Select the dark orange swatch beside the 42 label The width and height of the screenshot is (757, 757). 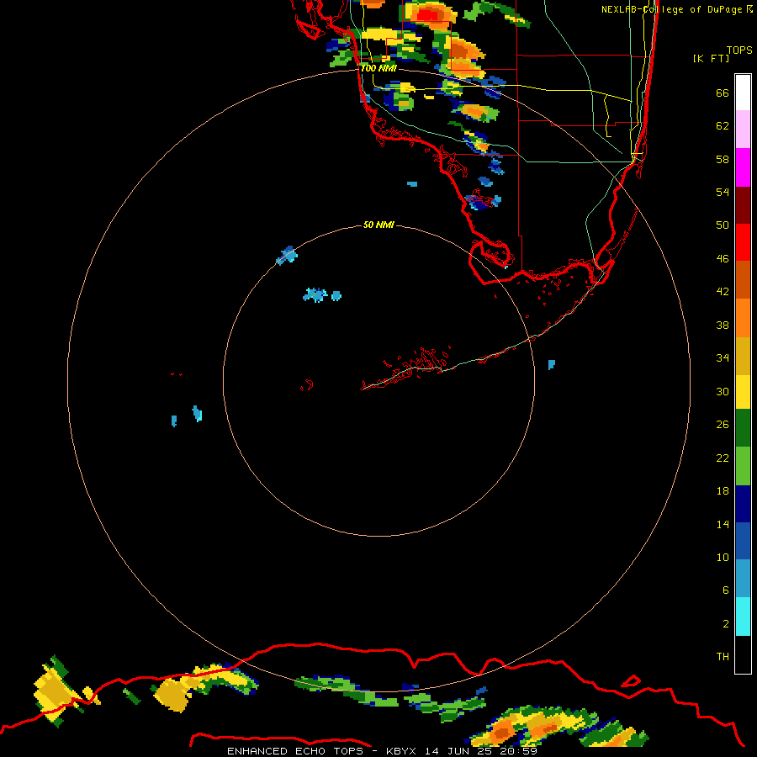[743, 279]
